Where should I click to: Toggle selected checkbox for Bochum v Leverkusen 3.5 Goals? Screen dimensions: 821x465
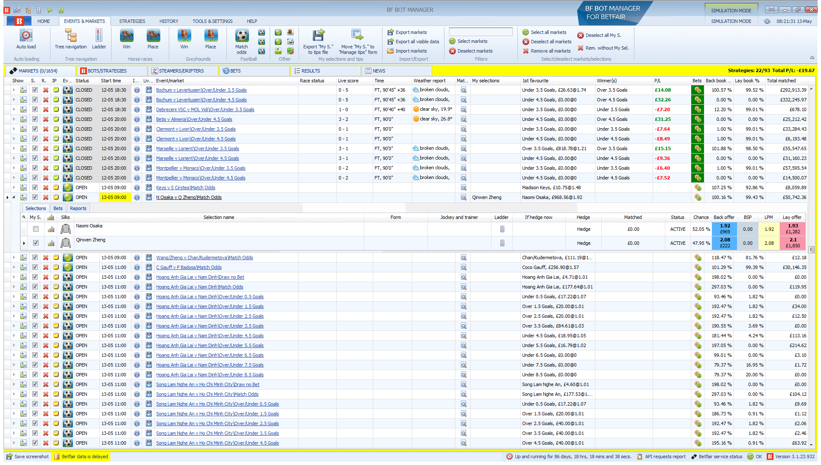(x=35, y=90)
